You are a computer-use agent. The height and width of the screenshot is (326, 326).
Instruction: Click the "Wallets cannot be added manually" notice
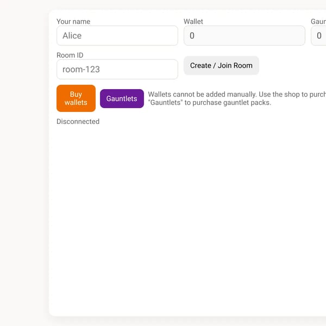(x=237, y=98)
